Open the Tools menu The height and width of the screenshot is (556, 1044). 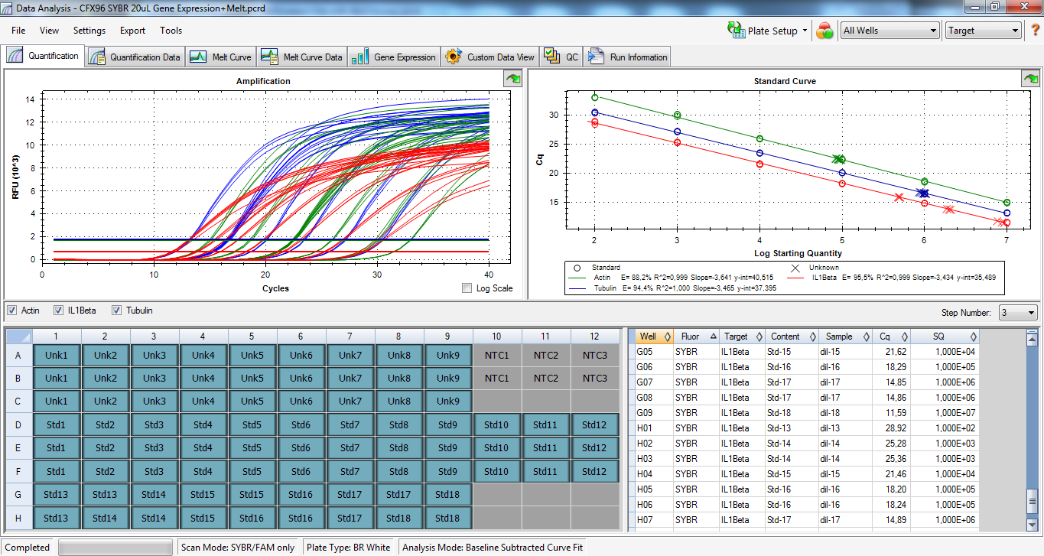pyautogui.click(x=171, y=31)
